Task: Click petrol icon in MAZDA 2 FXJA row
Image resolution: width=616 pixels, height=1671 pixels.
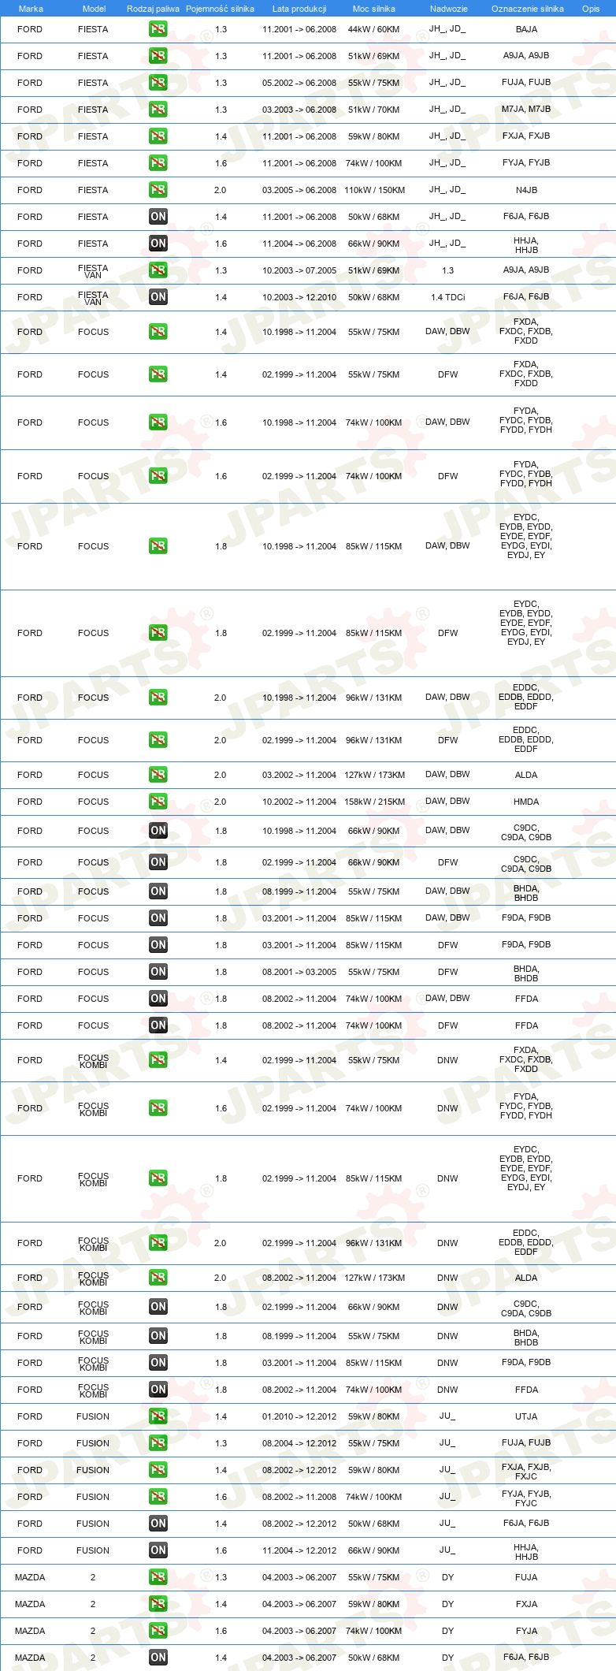Action: tap(158, 1604)
